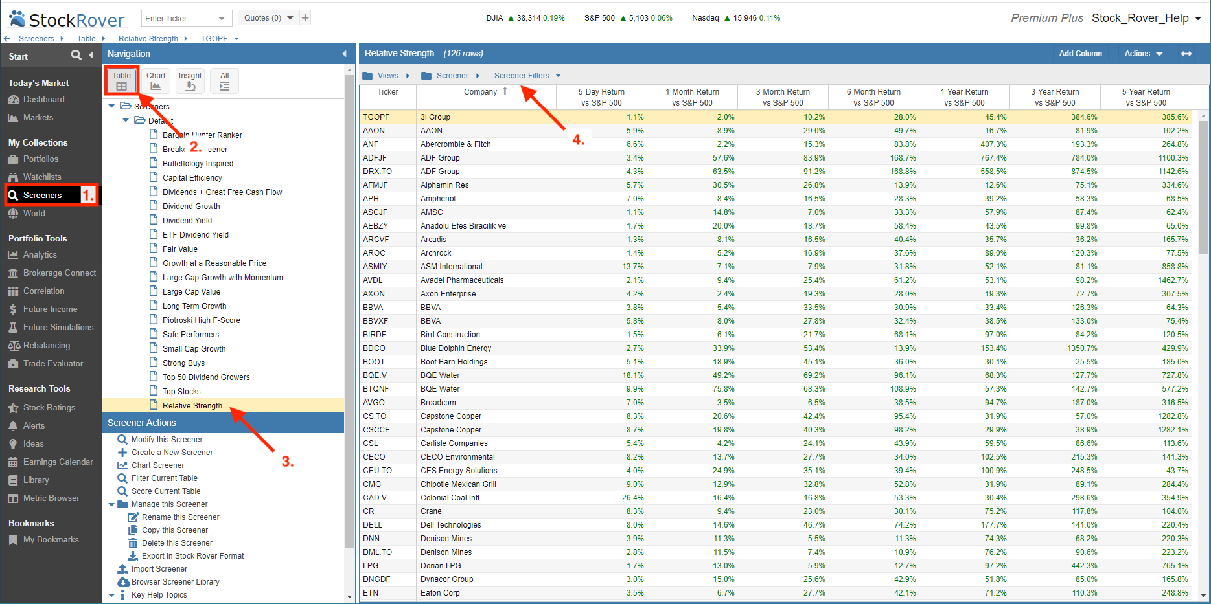
Task: Click Import Screener
Action: tap(159, 569)
